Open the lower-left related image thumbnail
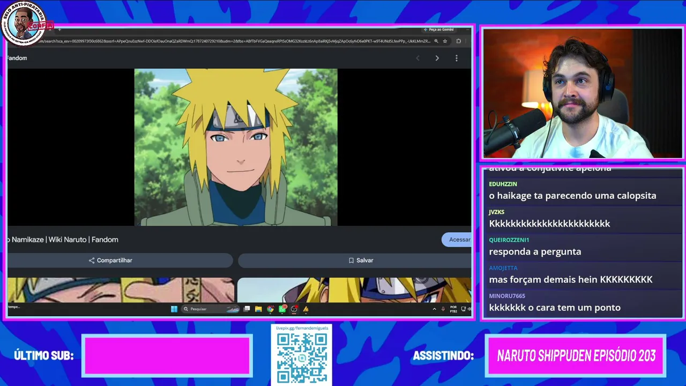This screenshot has width=686, height=386. [x=121, y=290]
